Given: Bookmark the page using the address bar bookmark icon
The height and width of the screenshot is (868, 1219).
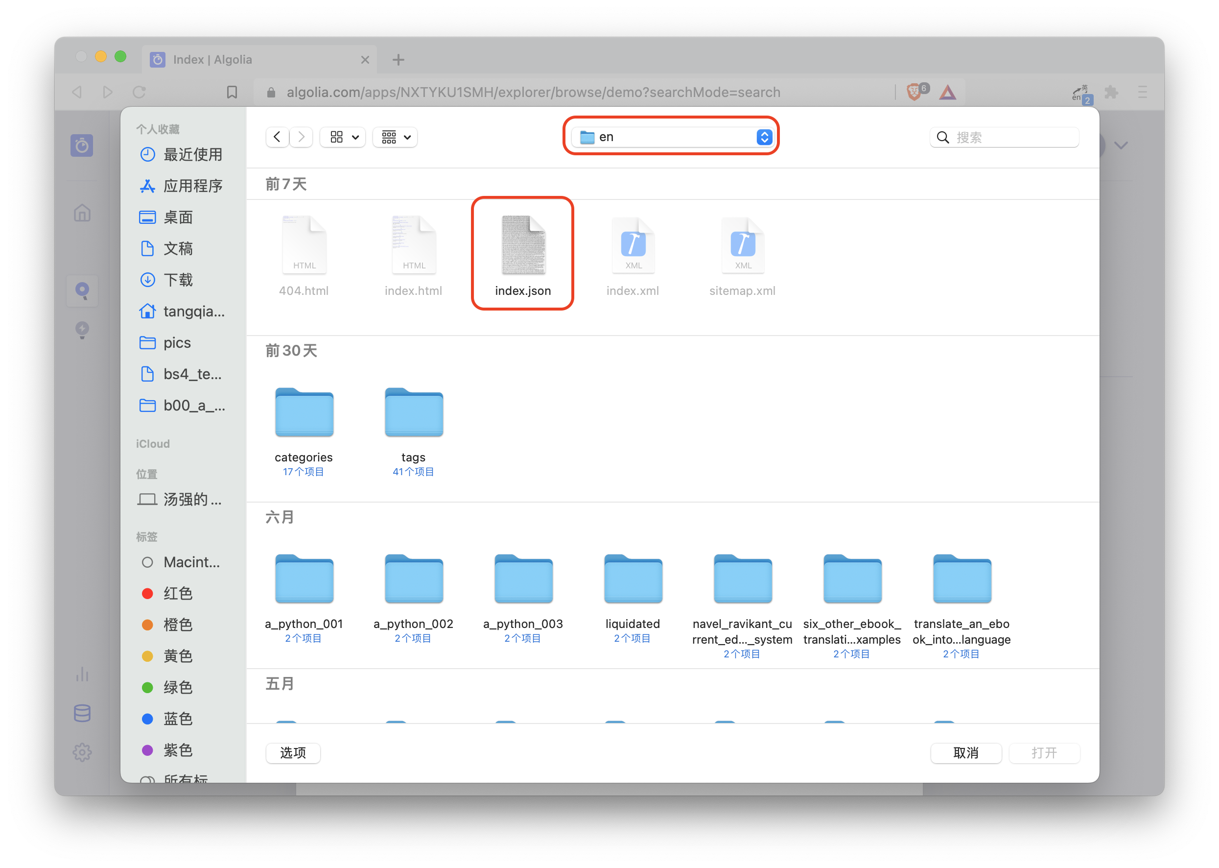Looking at the screenshot, I should tap(232, 92).
